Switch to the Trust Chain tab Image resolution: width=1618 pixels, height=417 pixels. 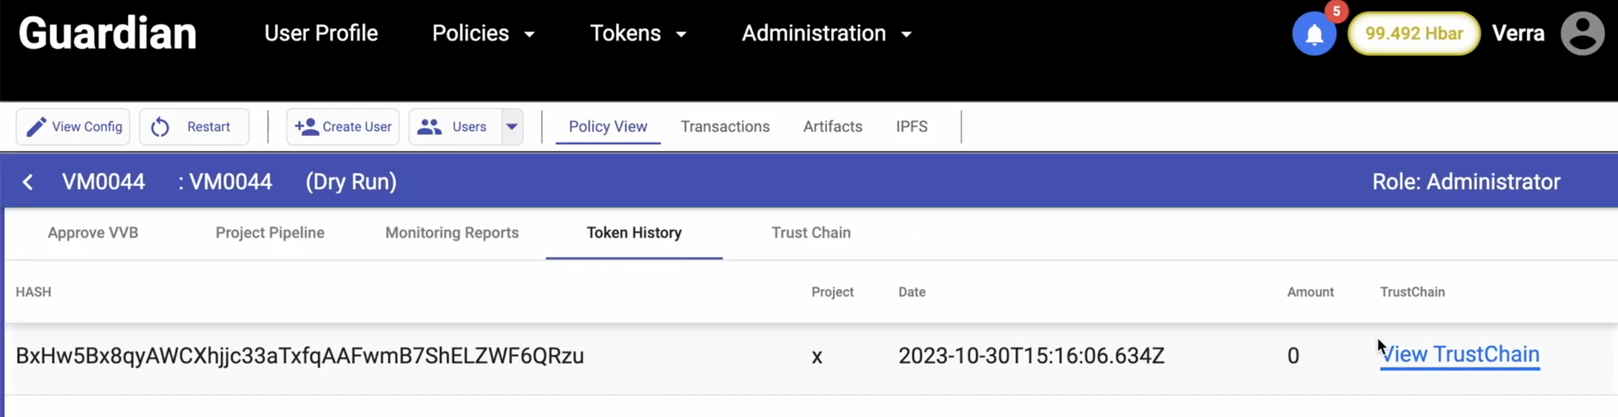(x=811, y=232)
